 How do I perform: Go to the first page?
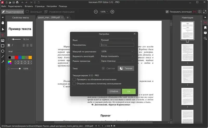click(x=96, y=126)
